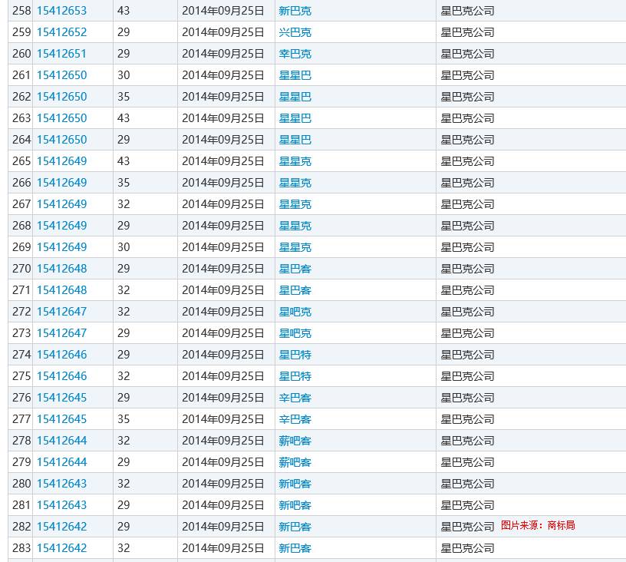This screenshot has width=626, height=562.
Task: Open application number 15412649 in row 268
Action: [61, 226]
